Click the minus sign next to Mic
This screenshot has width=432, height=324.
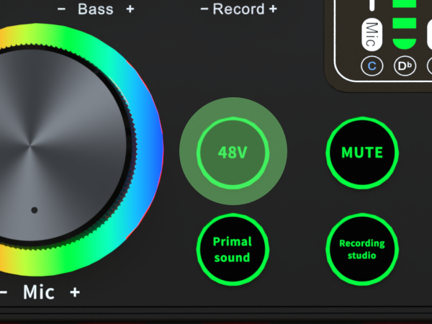4,292
